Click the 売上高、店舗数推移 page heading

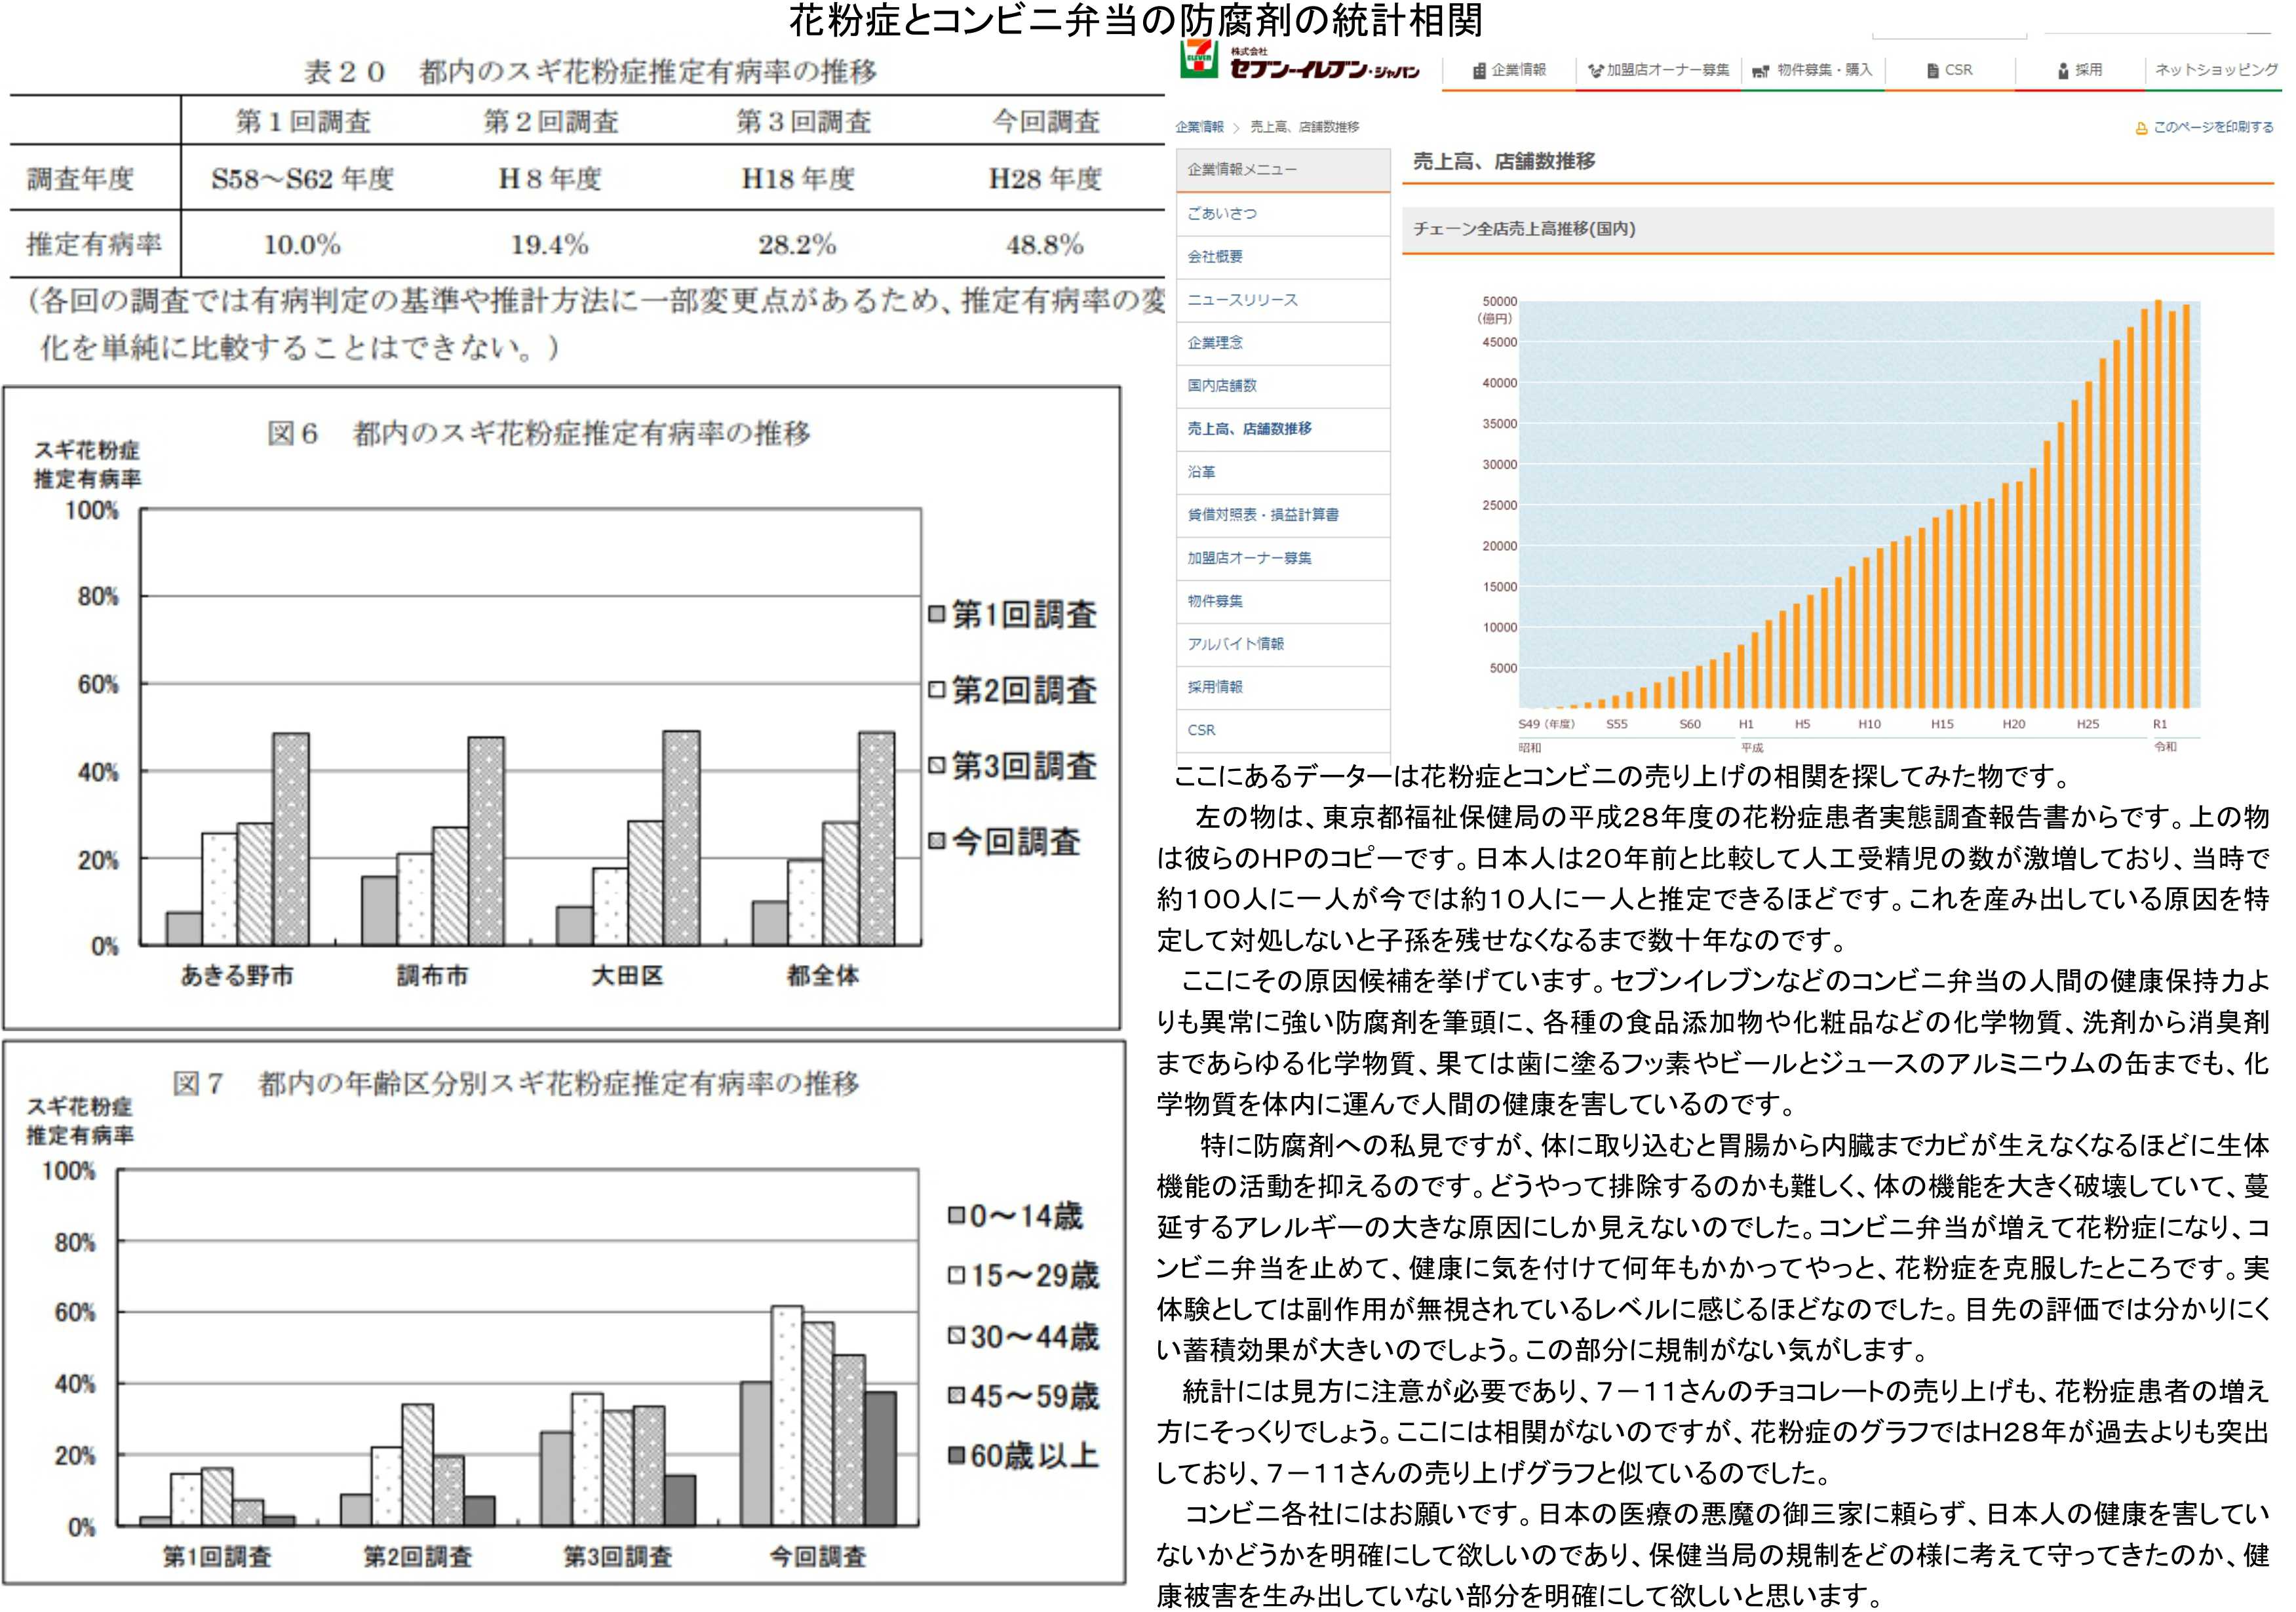tap(1504, 162)
